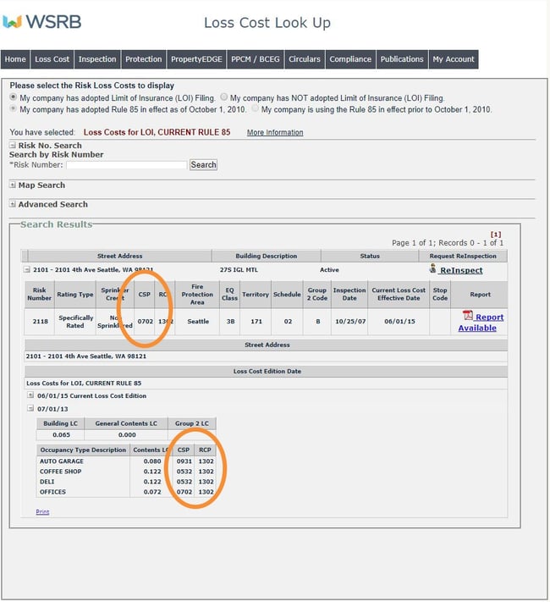Go to results page [1]

(496, 235)
